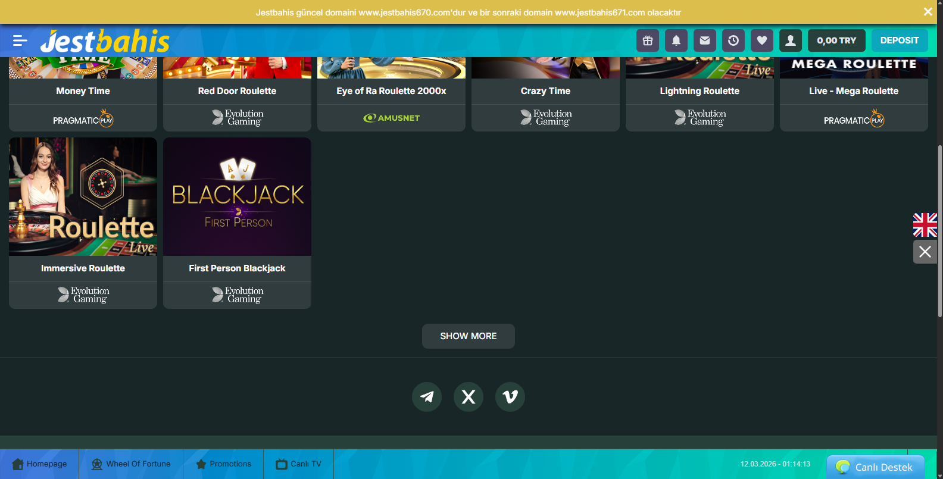Open the notifications bell
Viewport: 943px width, 479px height.
pos(676,40)
